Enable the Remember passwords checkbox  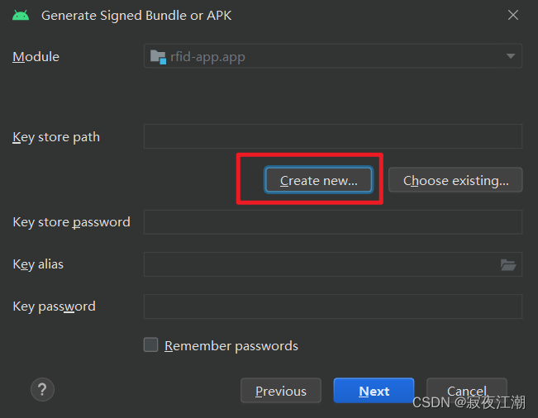point(150,345)
